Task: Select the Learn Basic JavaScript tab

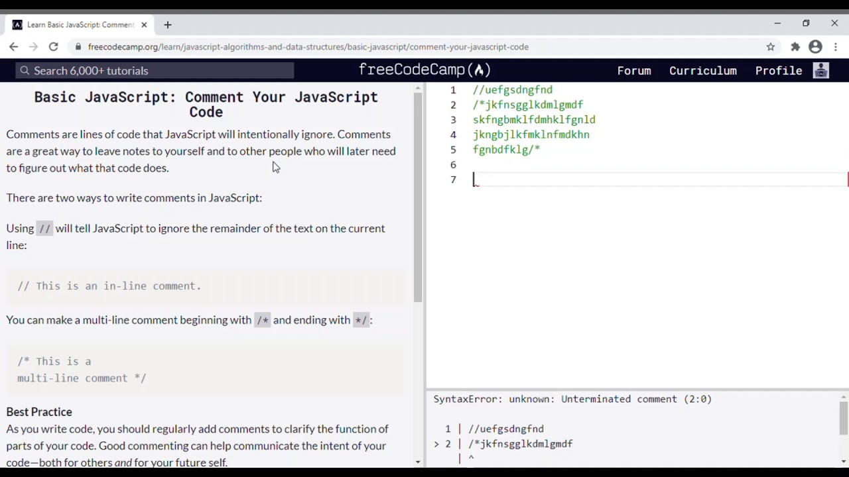Action: pos(80,25)
